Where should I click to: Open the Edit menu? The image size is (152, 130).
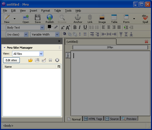(13, 11)
